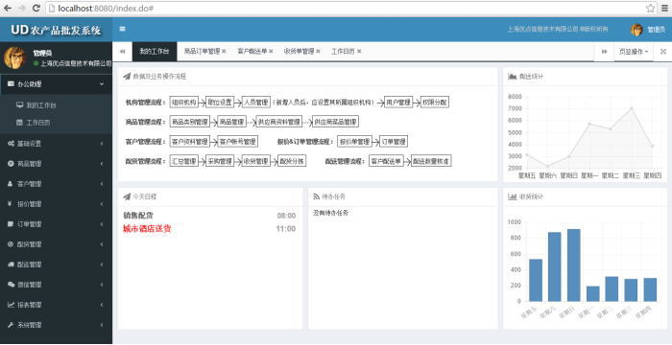Click the browser forward arrow
This screenshot has height=345, width=672.
pyautogui.click(x=22, y=8)
